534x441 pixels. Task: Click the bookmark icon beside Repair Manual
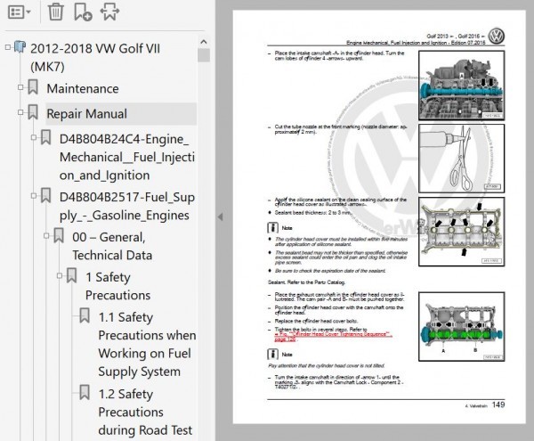(x=33, y=111)
